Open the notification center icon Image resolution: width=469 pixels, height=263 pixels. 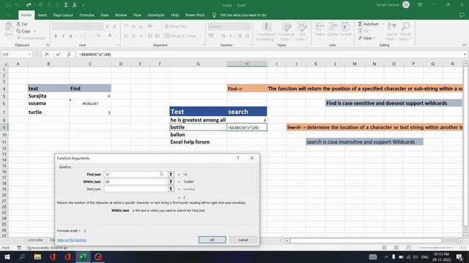pyautogui.click(x=459, y=256)
